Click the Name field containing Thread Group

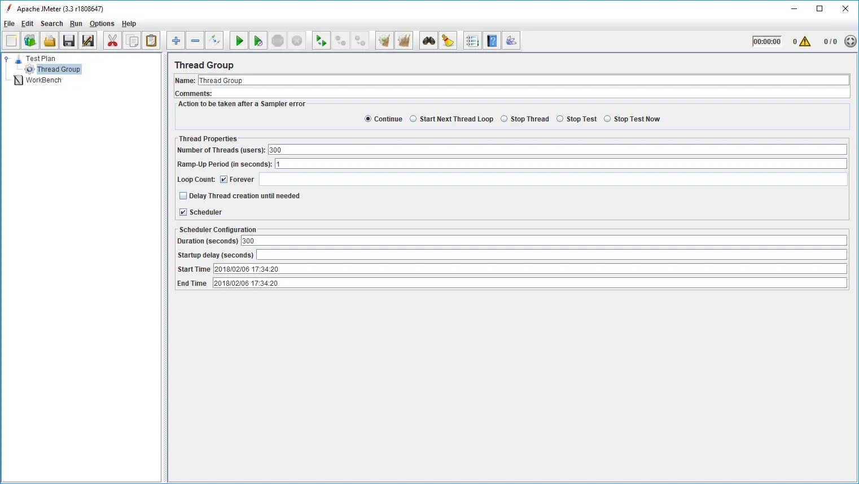[523, 81]
